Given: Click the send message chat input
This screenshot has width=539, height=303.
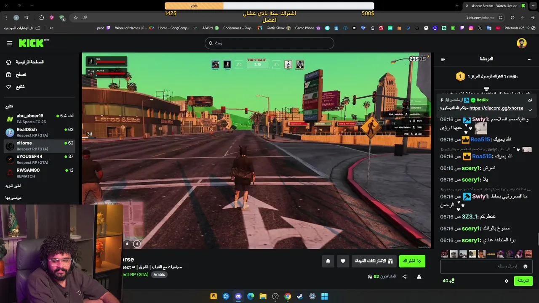Looking at the screenshot, I should pyautogui.click(x=486, y=266).
